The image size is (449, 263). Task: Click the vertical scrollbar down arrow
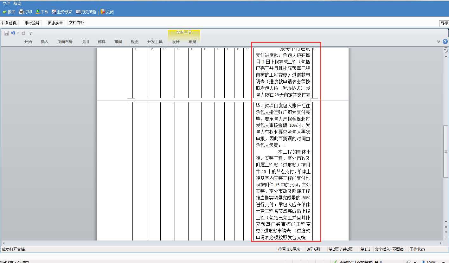pyautogui.click(x=446, y=222)
